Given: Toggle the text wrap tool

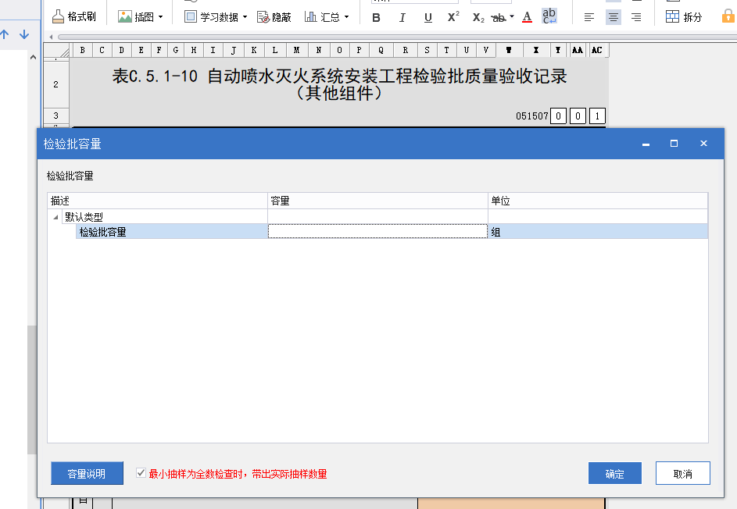Looking at the screenshot, I should coord(549,16).
